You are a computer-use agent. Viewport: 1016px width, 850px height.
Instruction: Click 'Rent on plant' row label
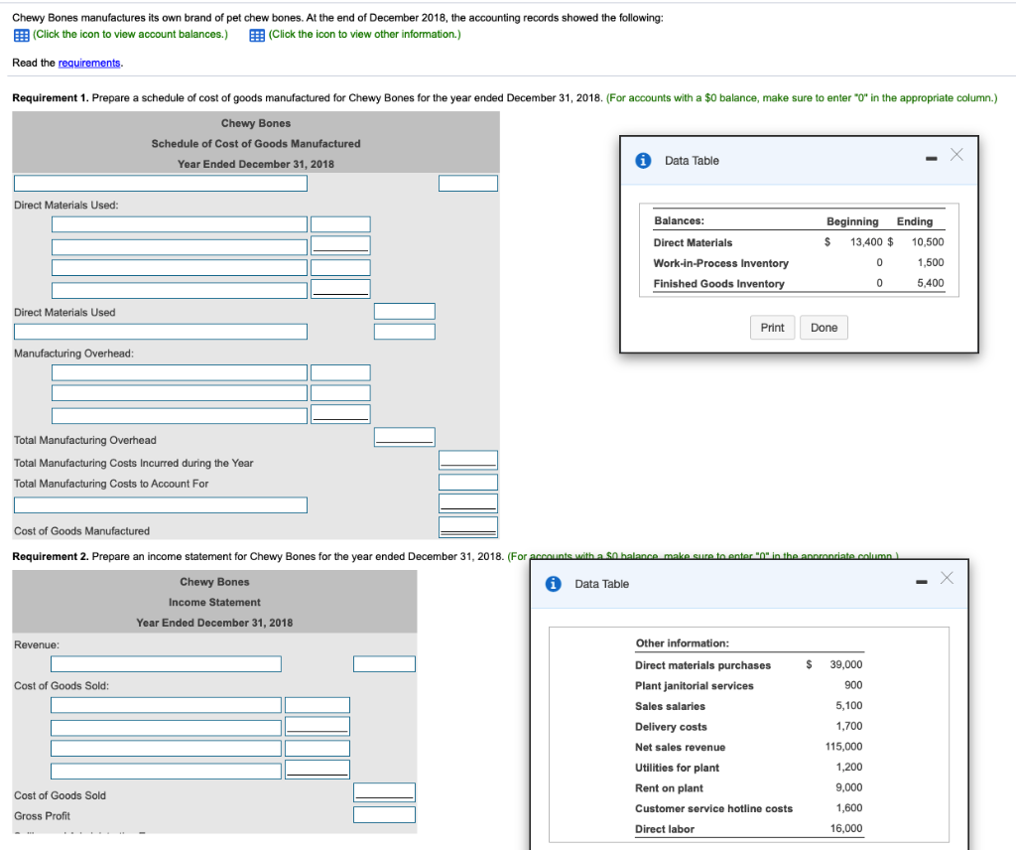click(669, 788)
